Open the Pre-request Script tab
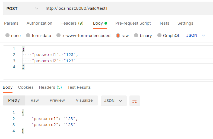This screenshot has width=213, height=139. (133, 23)
